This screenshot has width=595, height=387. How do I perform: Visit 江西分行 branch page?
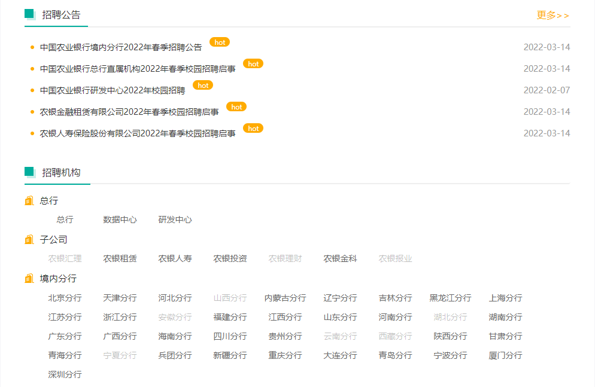[285, 317]
